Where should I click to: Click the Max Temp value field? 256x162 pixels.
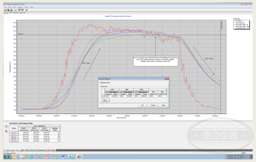pyautogui.click(x=162, y=96)
